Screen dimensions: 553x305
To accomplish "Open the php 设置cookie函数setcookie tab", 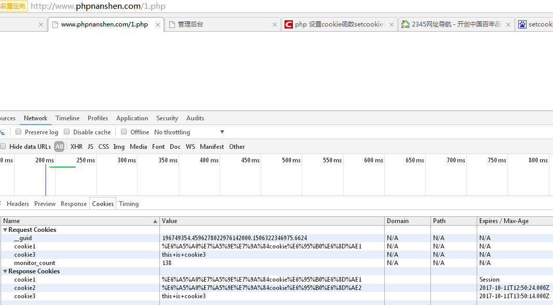I will (x=340, y=24).
